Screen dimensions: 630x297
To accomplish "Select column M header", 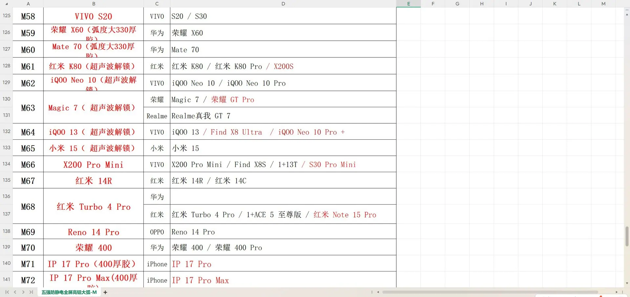I will click(x=603, y=4).
